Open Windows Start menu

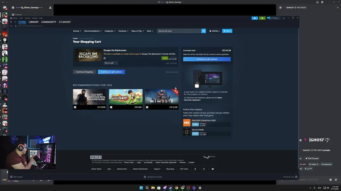[141, 188]
